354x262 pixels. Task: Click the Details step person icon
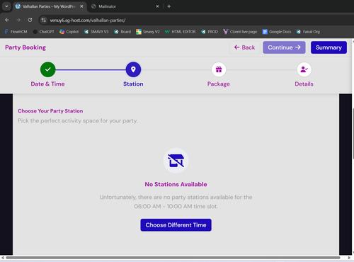click(x=304, y=69)
